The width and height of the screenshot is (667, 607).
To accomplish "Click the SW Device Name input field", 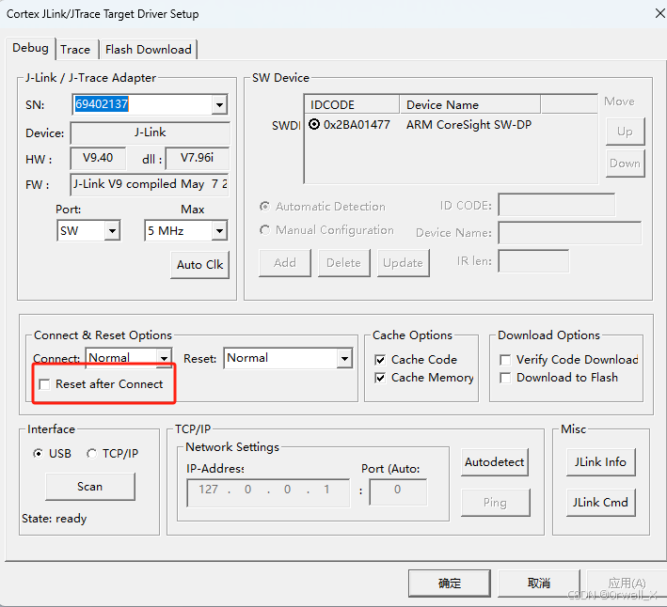I will [x=570, y=233].
